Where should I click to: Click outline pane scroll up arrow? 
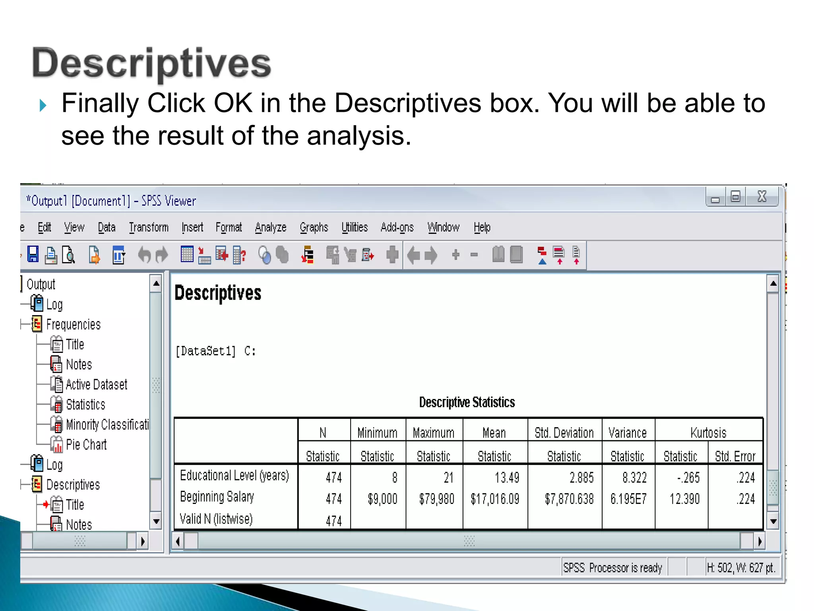(156, 284)
